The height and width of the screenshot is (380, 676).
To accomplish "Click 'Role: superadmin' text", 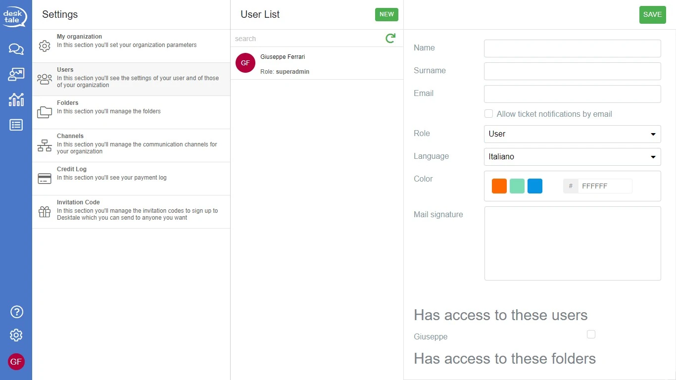I will (x=285, y=72).
